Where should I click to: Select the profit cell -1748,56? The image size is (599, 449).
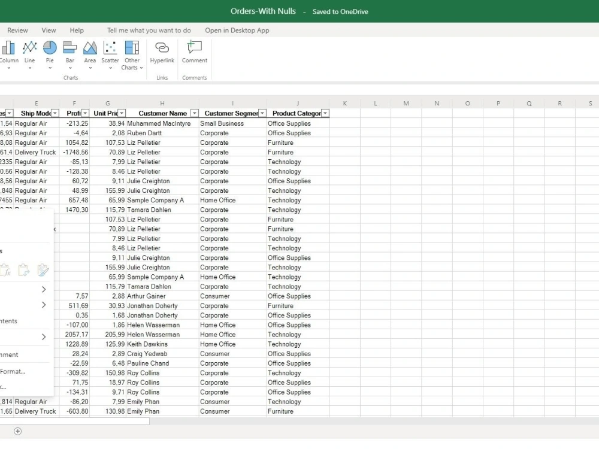click(x=74, y=152)
